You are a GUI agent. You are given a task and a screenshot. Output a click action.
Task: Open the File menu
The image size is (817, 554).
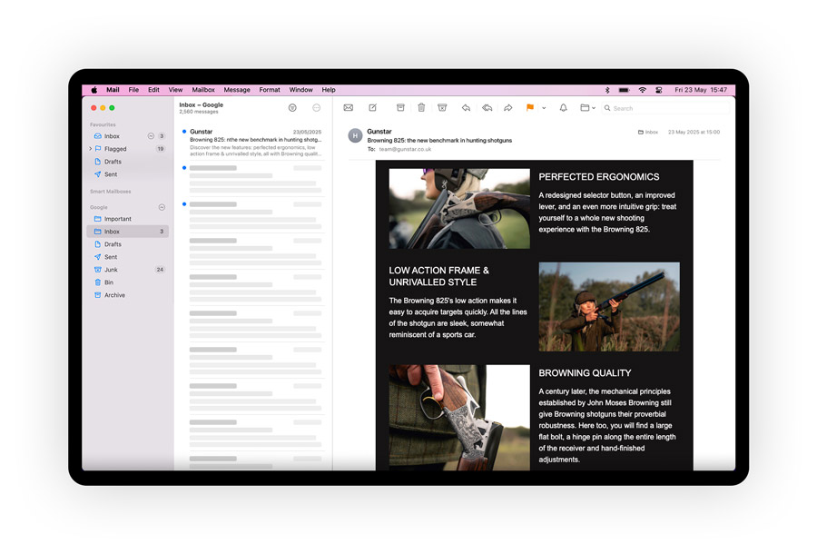pos(134,90)
